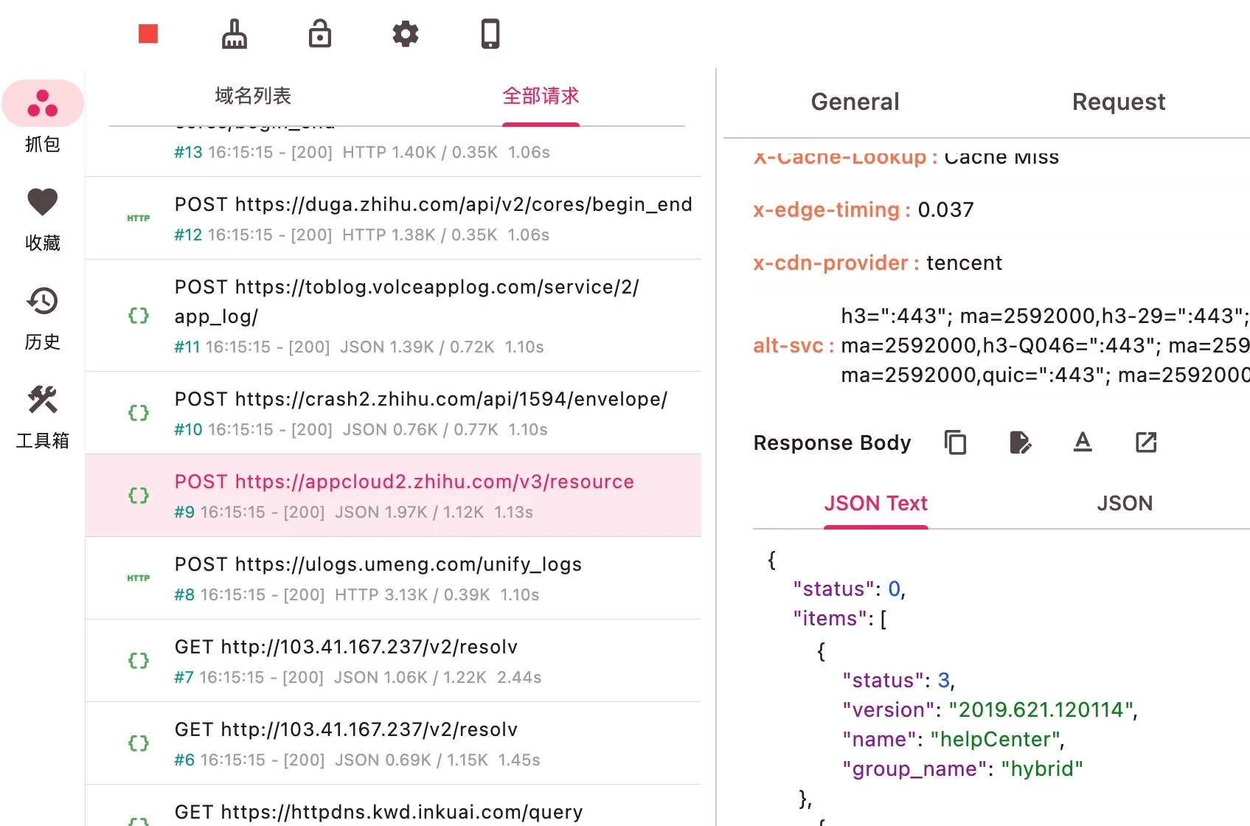This screenshot has height=826, width=1250.
Task: Open the 收藏 favorites sidebar section
Action: click(x=43, y=218)
